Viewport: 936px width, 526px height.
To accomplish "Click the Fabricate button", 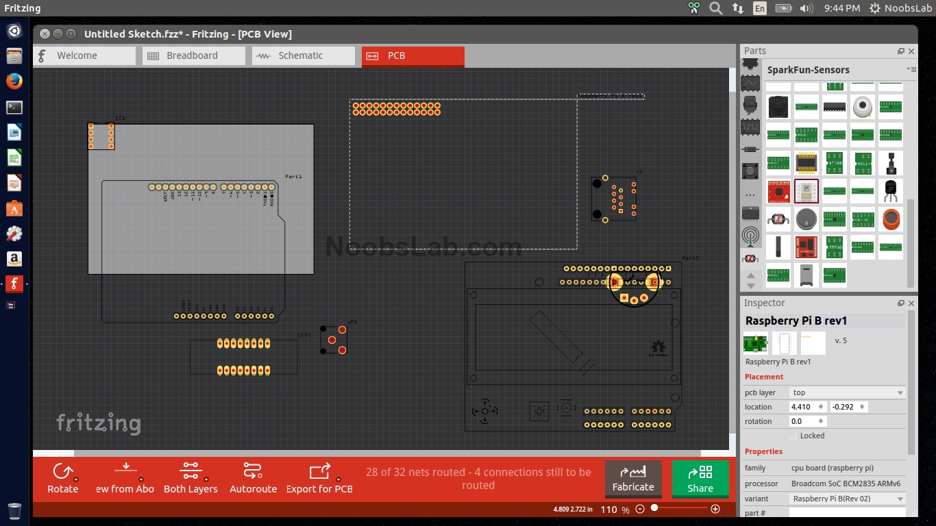I will 633,479.
